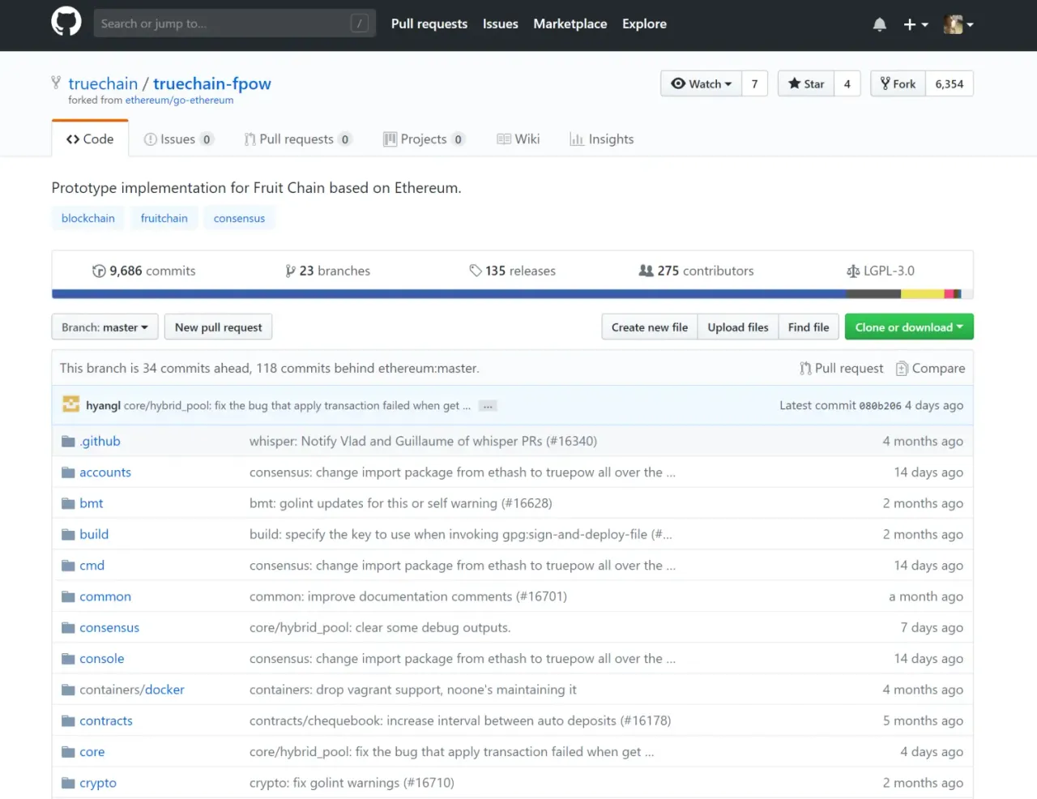Open the plus create-new dropdown
Image resolution: width=1037 pixels, height=799 pixels.
tap(915, 24)
